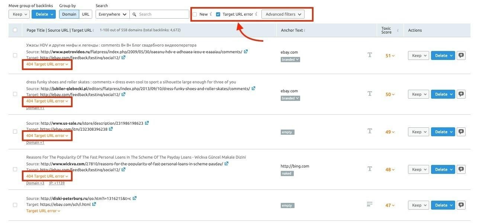Click the external link icon beside www.petrovideo.ru source URL
Screen dimensions: 479x223
pyautogui.click(x=246, y=52)
